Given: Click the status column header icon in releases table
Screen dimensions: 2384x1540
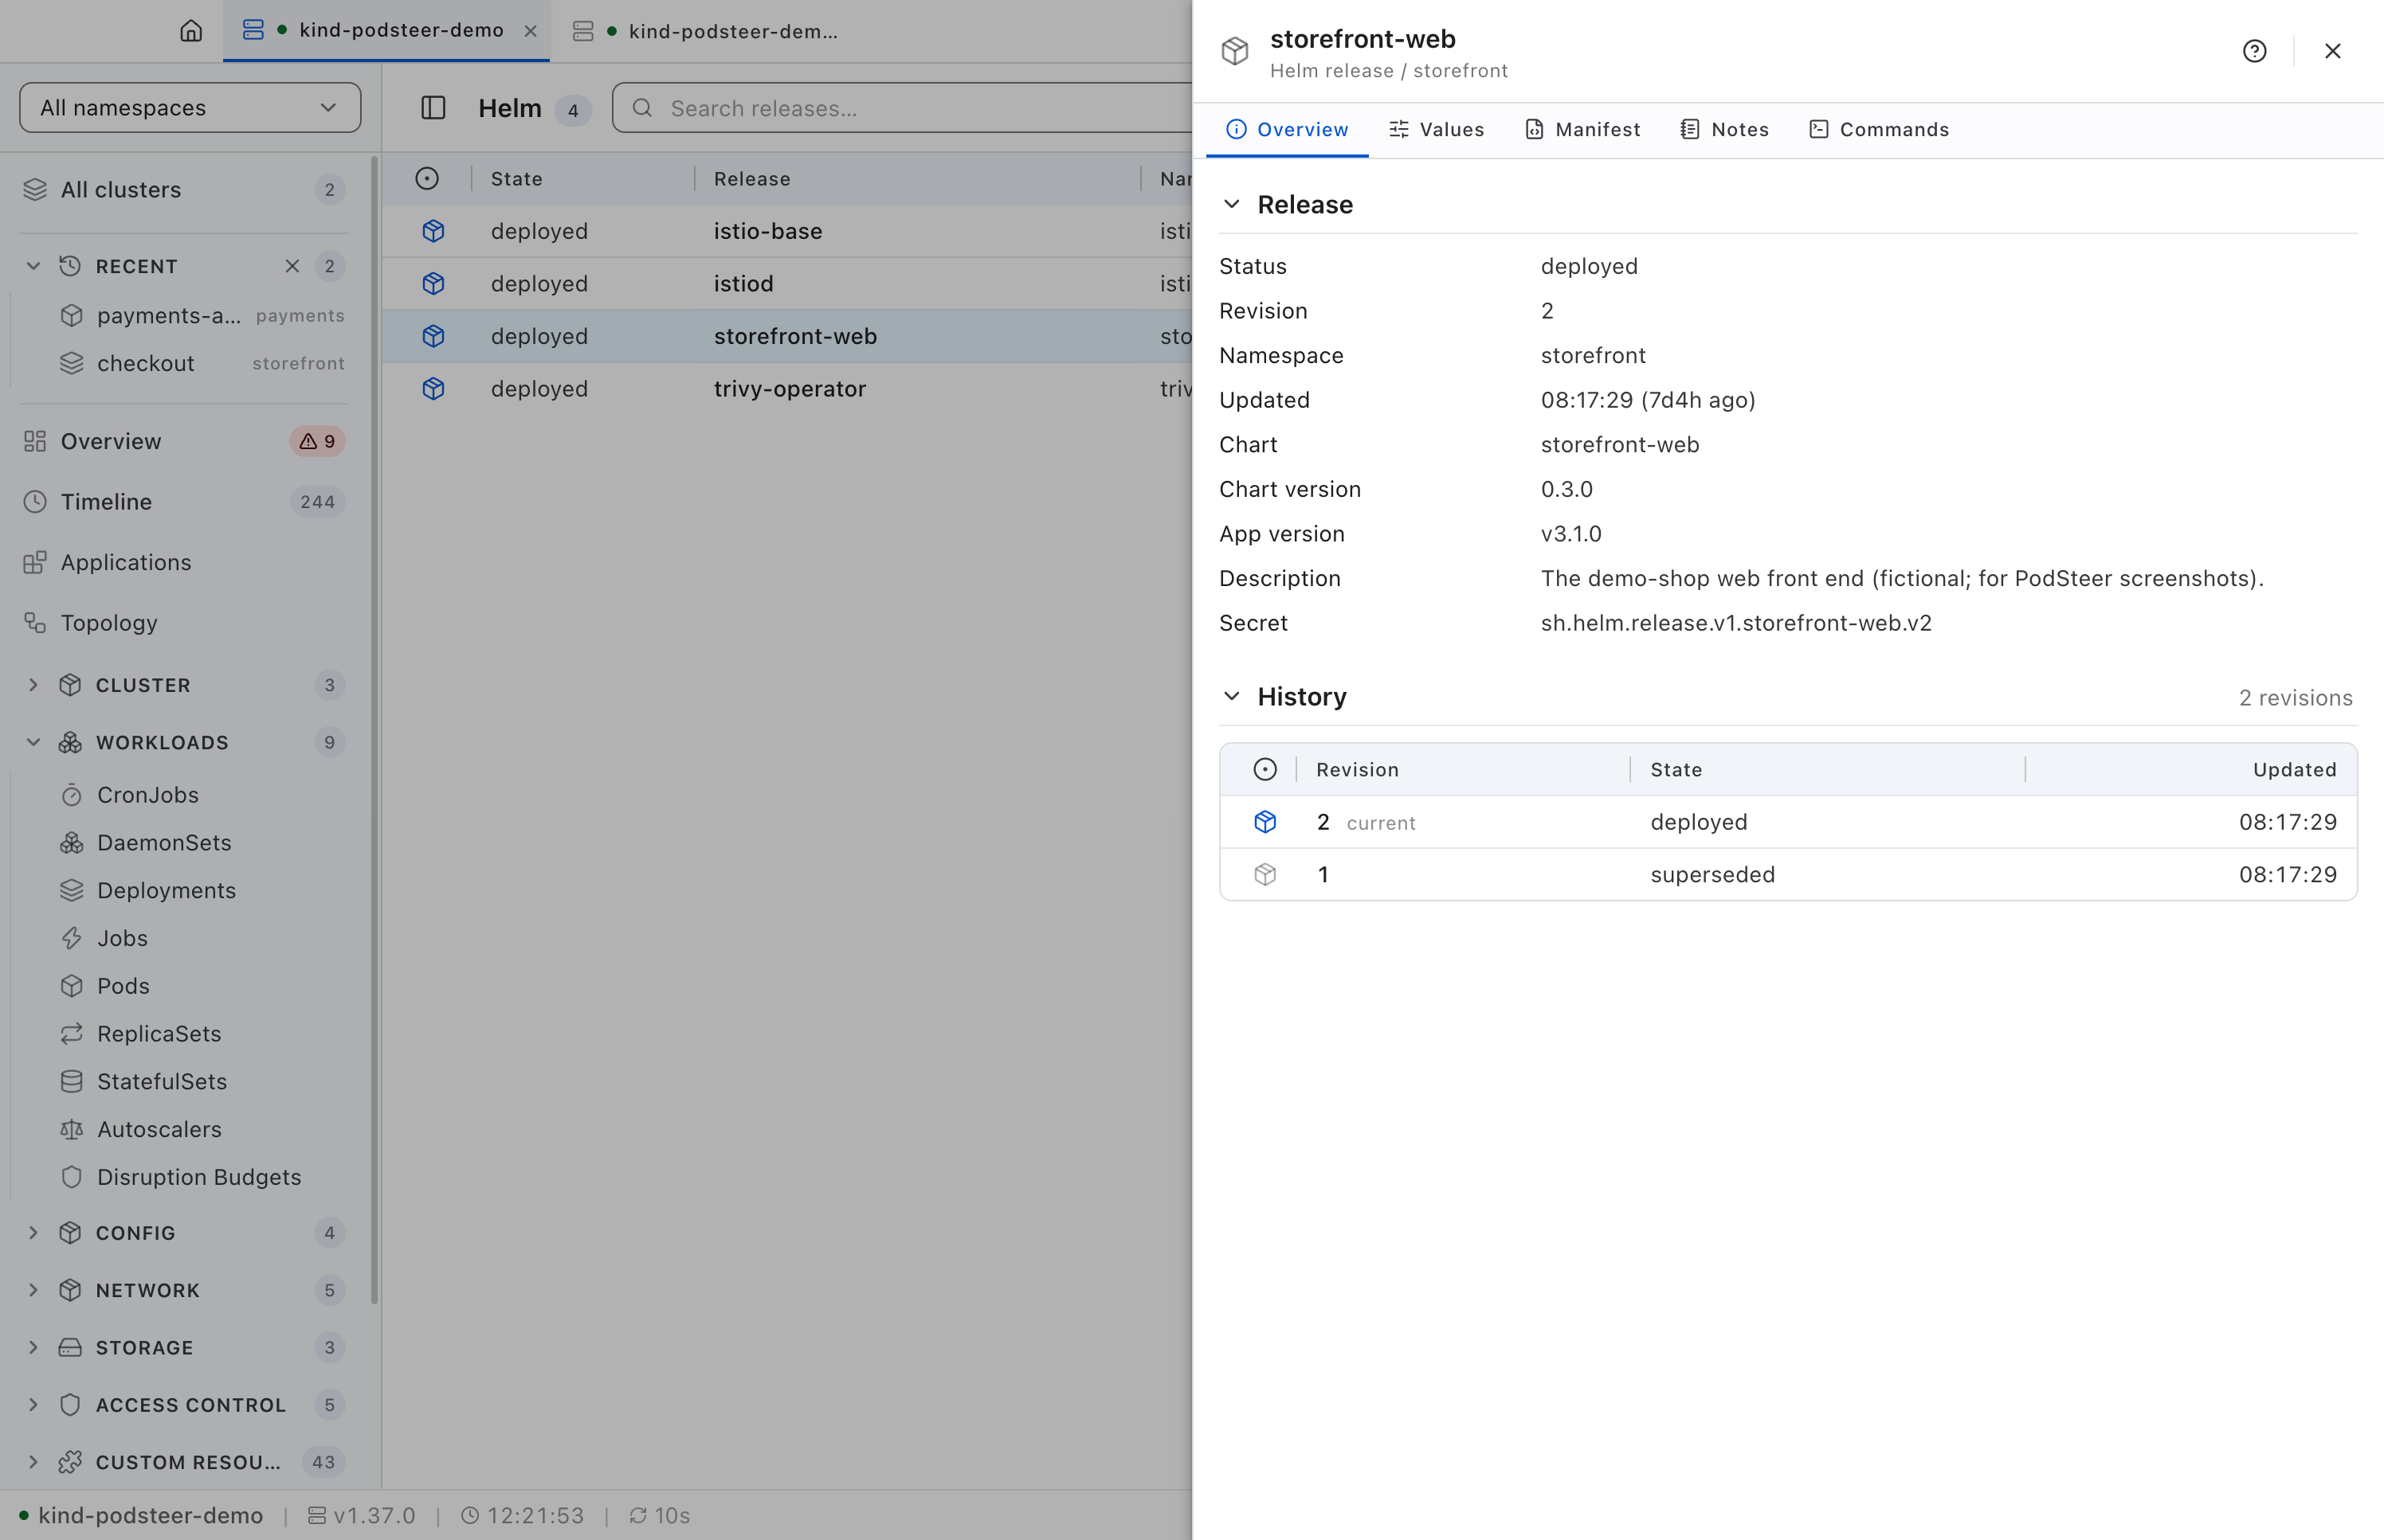Looking at the screenshot, I should (x=427, y=179).
